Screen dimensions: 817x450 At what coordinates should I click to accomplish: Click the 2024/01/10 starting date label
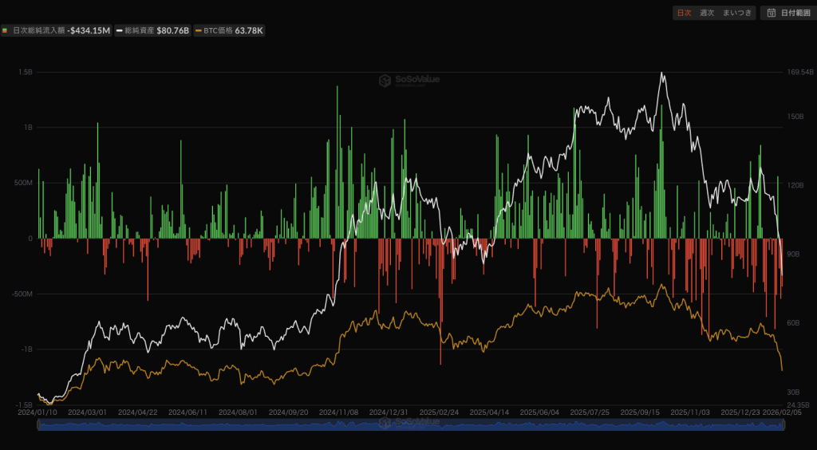pyautogui.click(x=38, y=412)
